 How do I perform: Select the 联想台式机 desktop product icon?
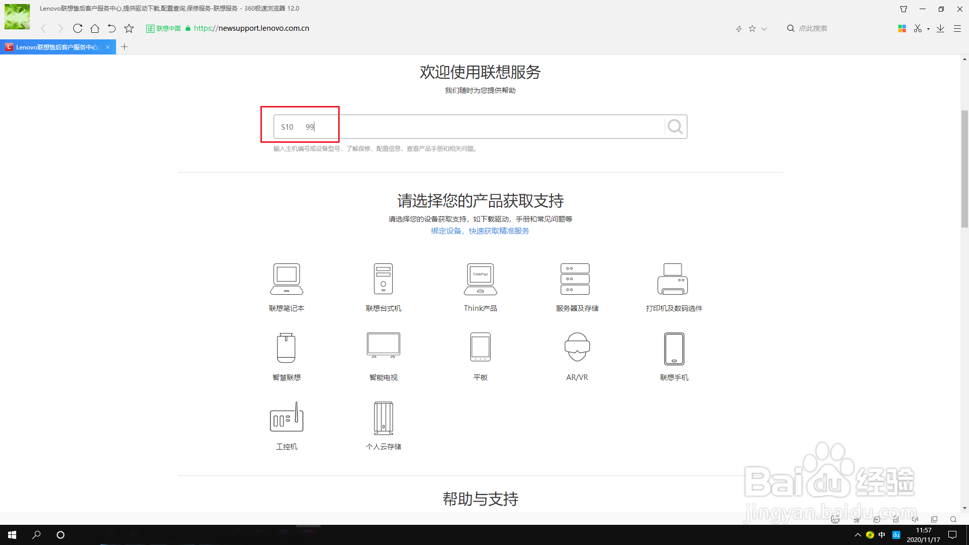click(x=383, y=279)
